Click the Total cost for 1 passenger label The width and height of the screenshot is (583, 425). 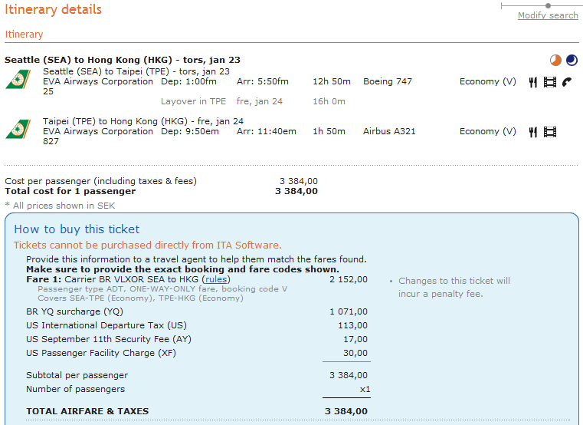(70, 192)
